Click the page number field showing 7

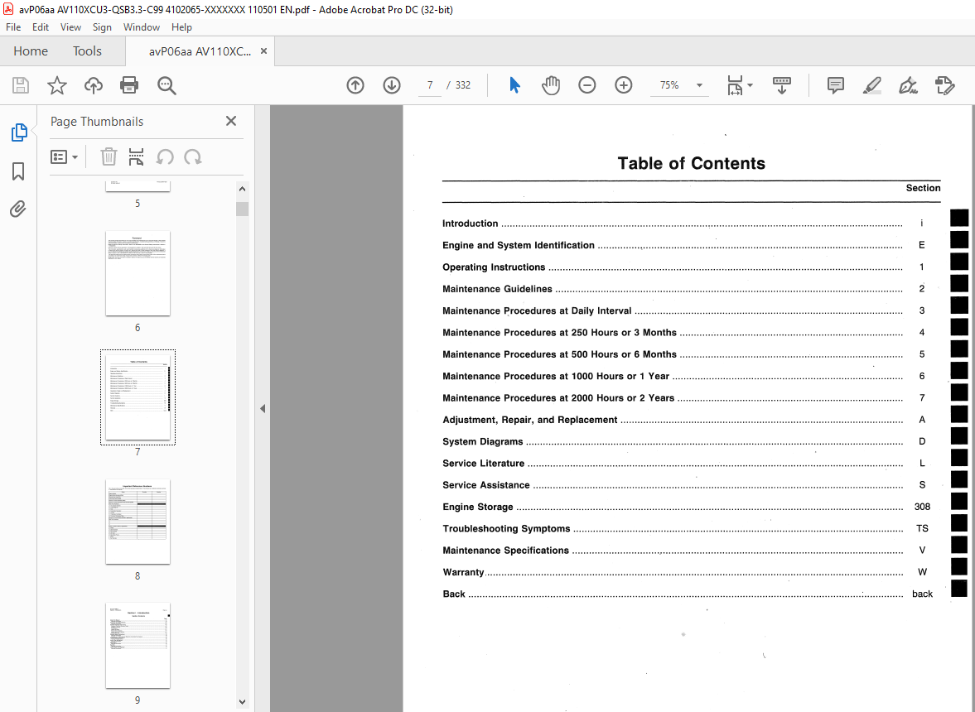[x=430, y=85]
